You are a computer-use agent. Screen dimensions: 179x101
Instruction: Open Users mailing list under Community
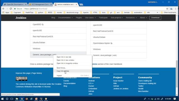[145, 81]
